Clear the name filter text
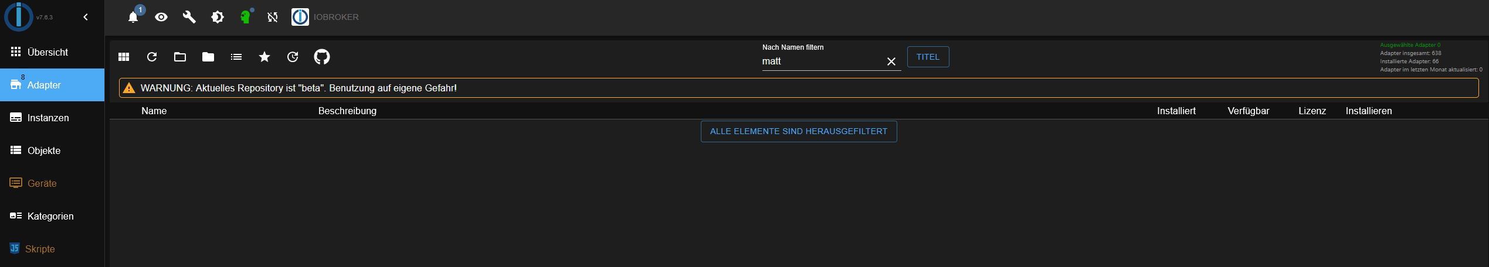Viewport: 1489px width, 267px height. 891,61
